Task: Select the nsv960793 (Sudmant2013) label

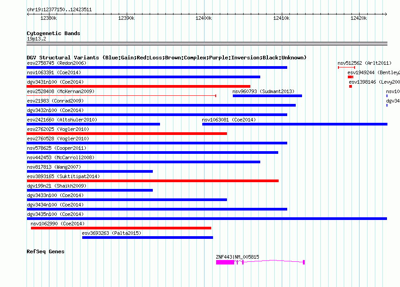Action: pos(263,91)
